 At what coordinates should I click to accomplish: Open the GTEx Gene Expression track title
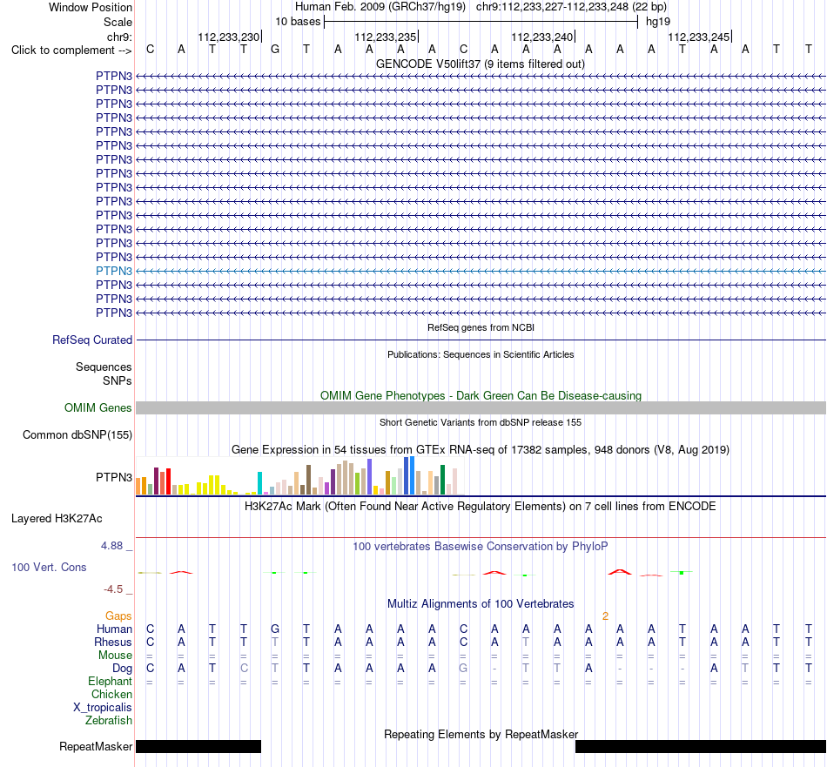[x=481, y=450]
